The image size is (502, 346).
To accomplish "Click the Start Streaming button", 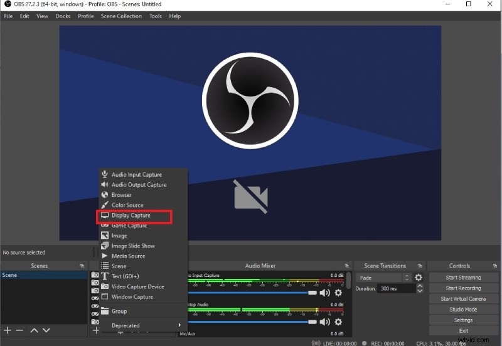I will click(463, 277).
